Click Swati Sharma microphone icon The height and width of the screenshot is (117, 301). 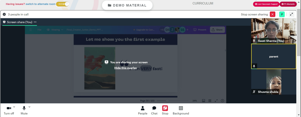254,41
